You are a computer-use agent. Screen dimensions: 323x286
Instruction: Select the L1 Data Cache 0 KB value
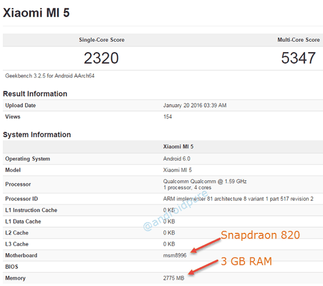click(169, 221)
